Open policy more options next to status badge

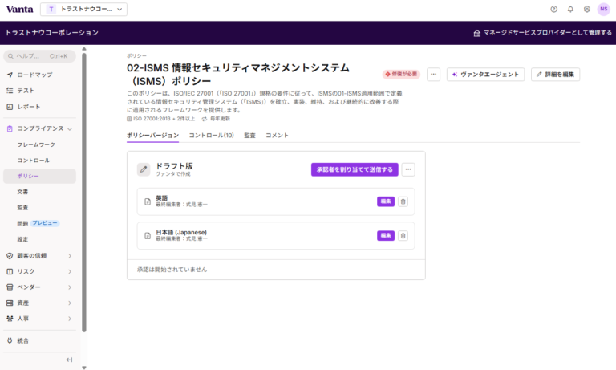[x=433, y=75]
